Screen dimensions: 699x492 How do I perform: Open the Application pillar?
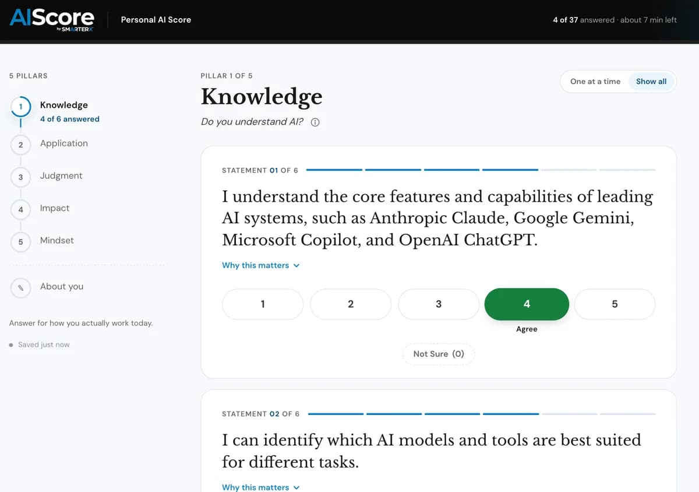64,143
